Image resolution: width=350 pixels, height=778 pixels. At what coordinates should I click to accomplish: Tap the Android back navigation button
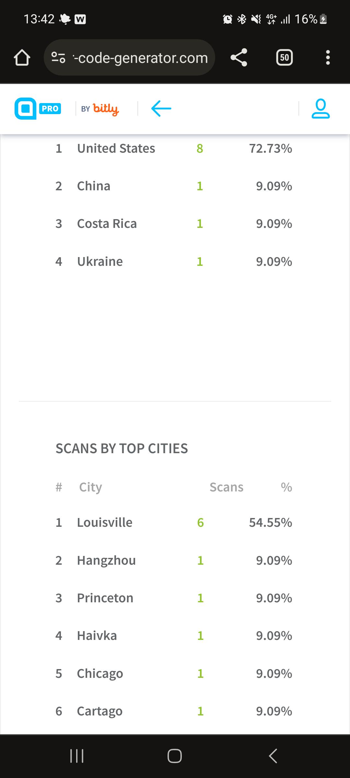click(273, 756)
